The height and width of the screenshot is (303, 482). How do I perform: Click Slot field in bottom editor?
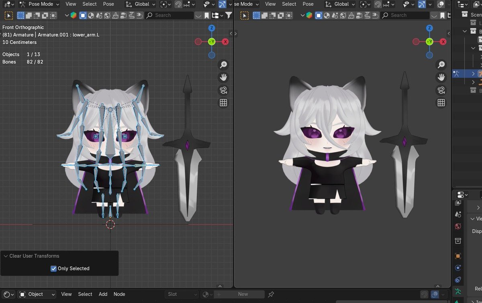[x=182, y=294]
